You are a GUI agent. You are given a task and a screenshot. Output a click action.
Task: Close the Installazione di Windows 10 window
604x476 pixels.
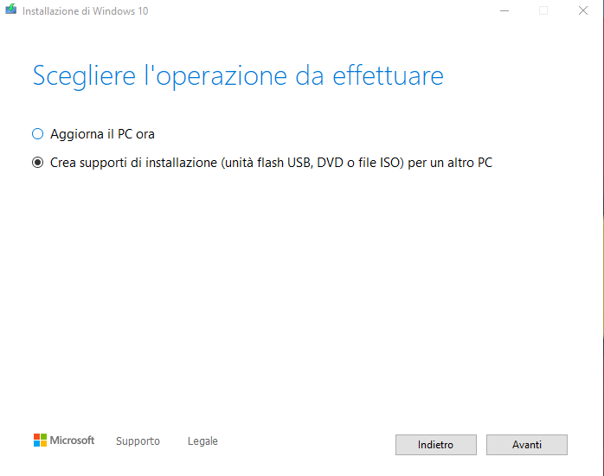[x=583, y=11]
